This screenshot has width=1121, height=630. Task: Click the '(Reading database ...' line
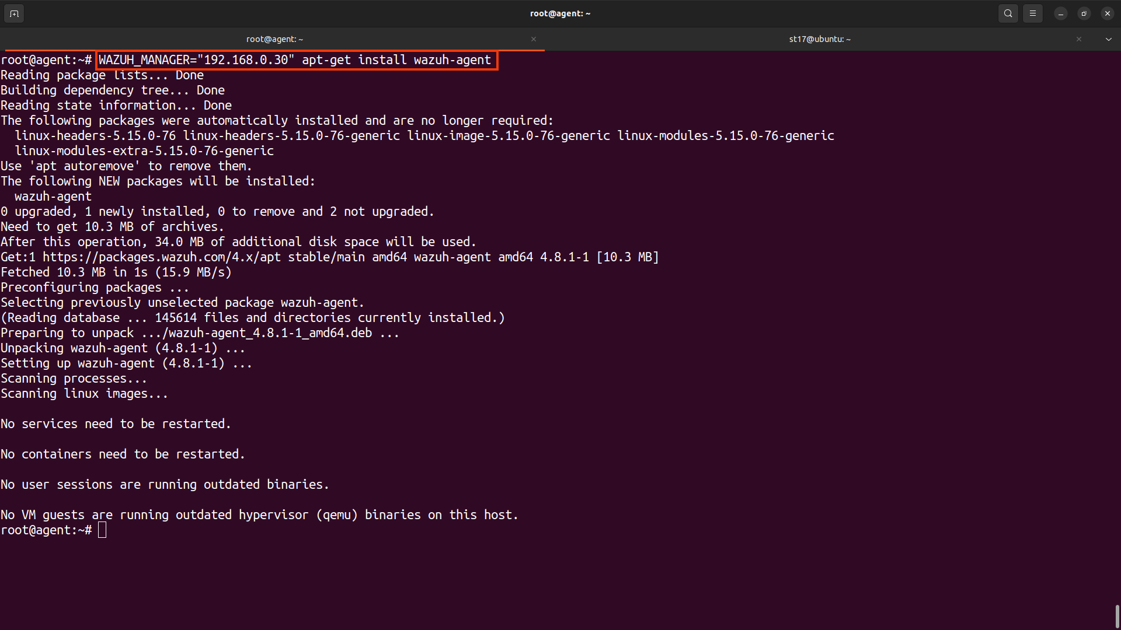[252, 318]
